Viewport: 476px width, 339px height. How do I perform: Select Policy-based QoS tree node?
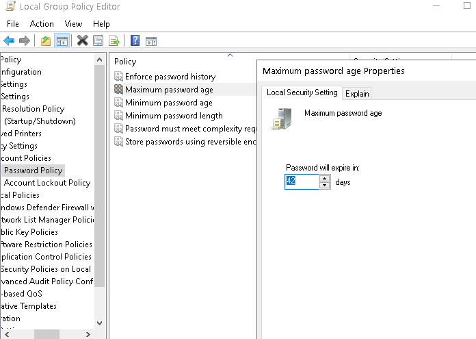click(21, 294)
